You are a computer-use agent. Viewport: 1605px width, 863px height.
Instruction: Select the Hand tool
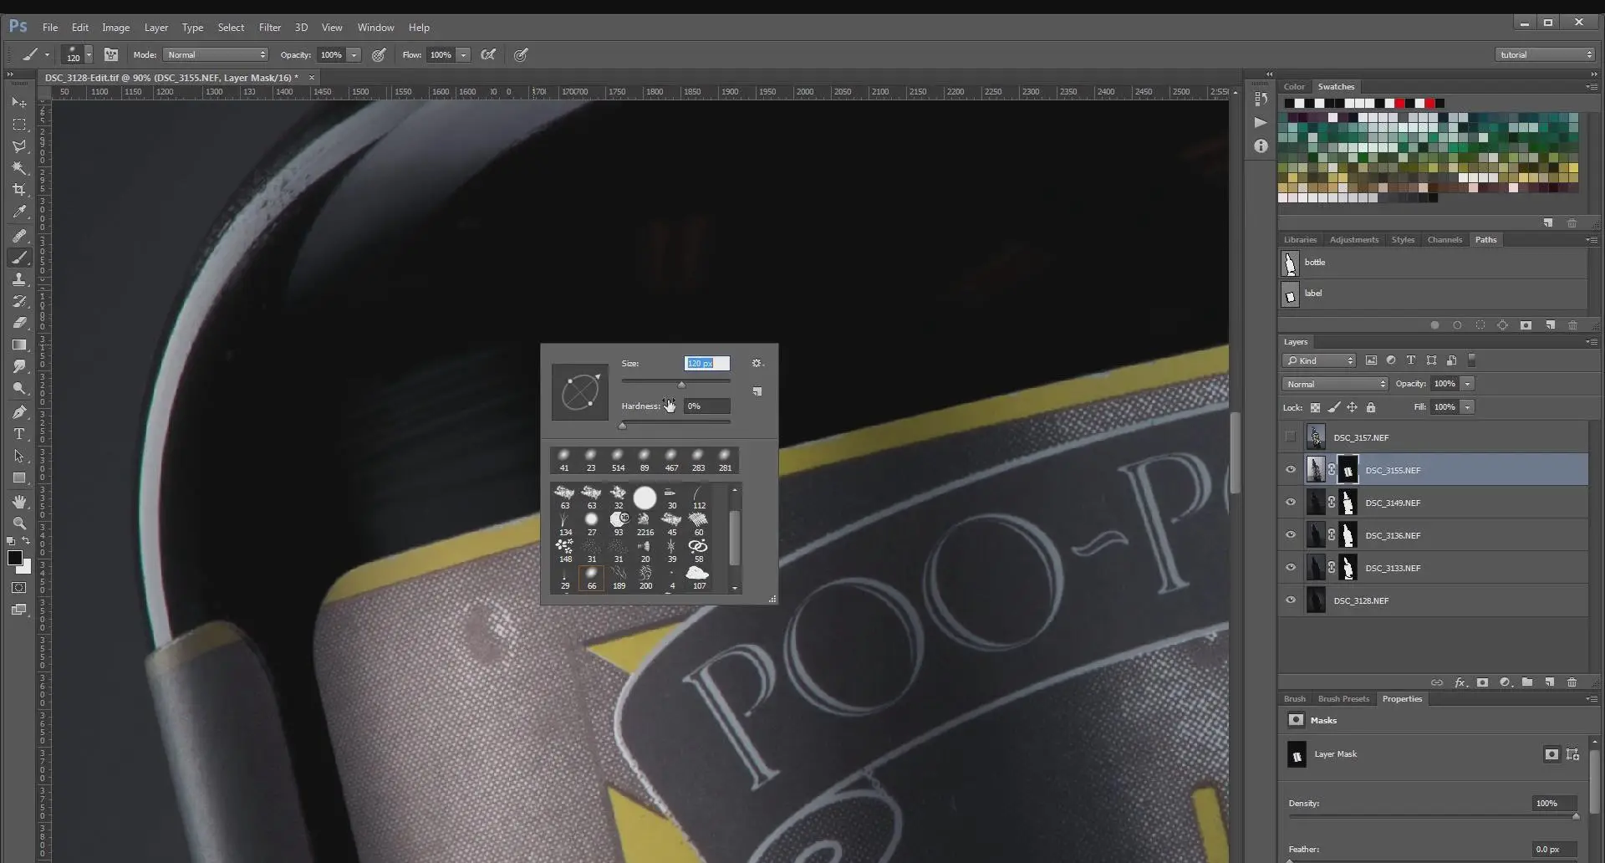(x=18, y=502)
